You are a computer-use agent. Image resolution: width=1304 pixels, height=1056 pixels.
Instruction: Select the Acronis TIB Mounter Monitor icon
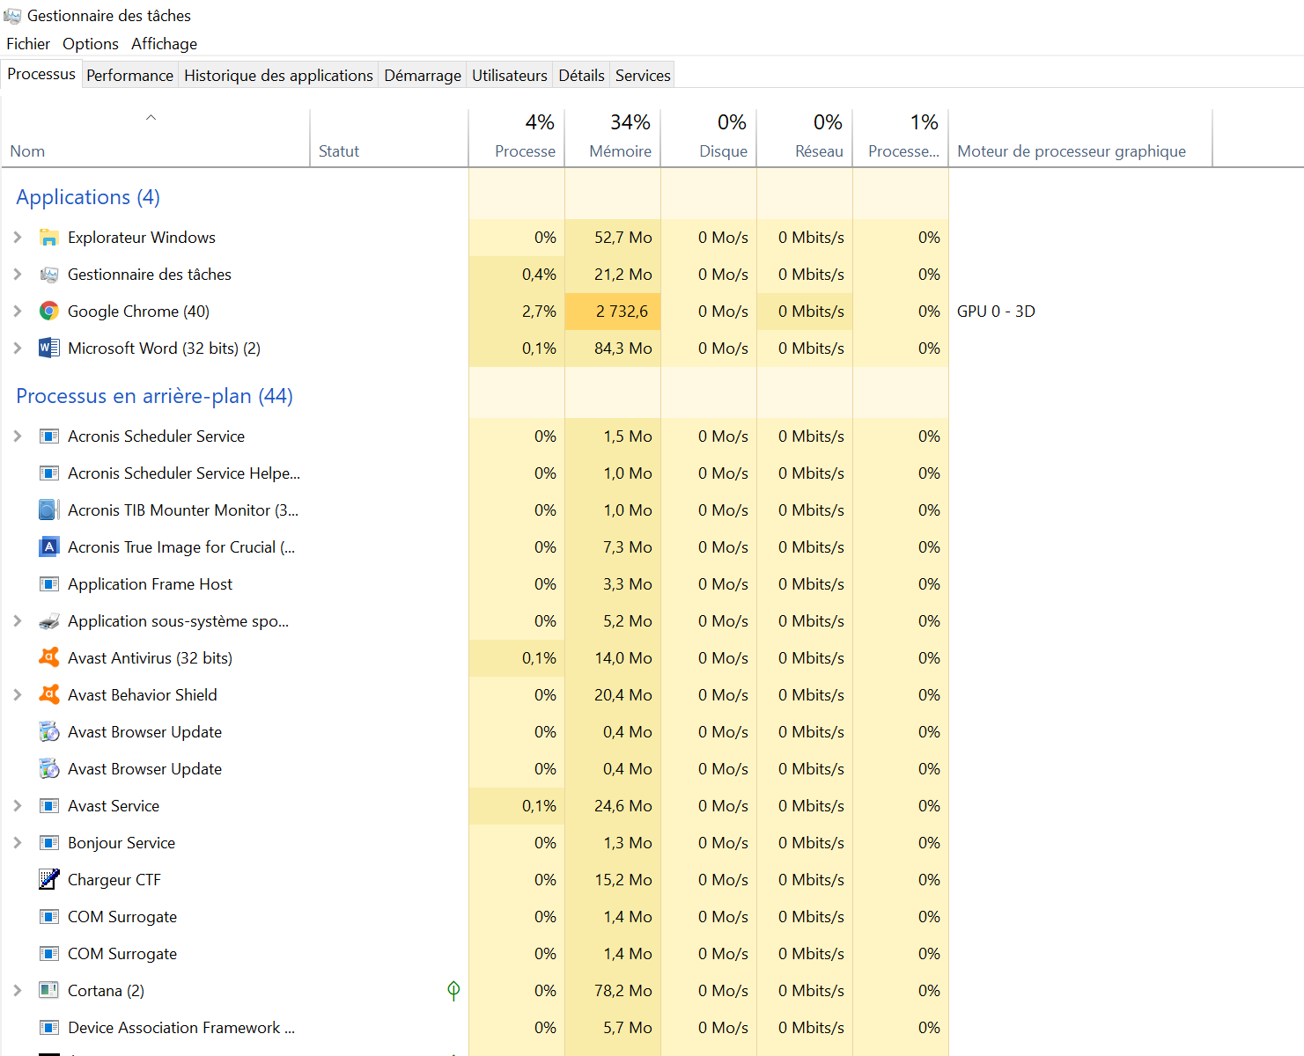tap(49, 510)
